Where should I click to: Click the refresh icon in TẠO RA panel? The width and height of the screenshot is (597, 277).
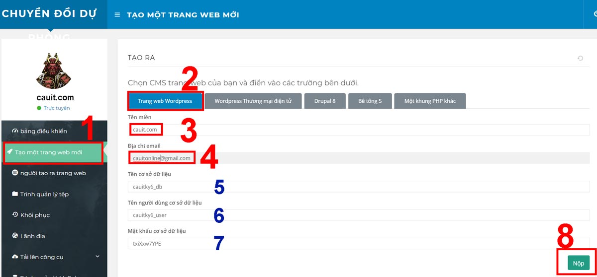click(x=580, y=59)
